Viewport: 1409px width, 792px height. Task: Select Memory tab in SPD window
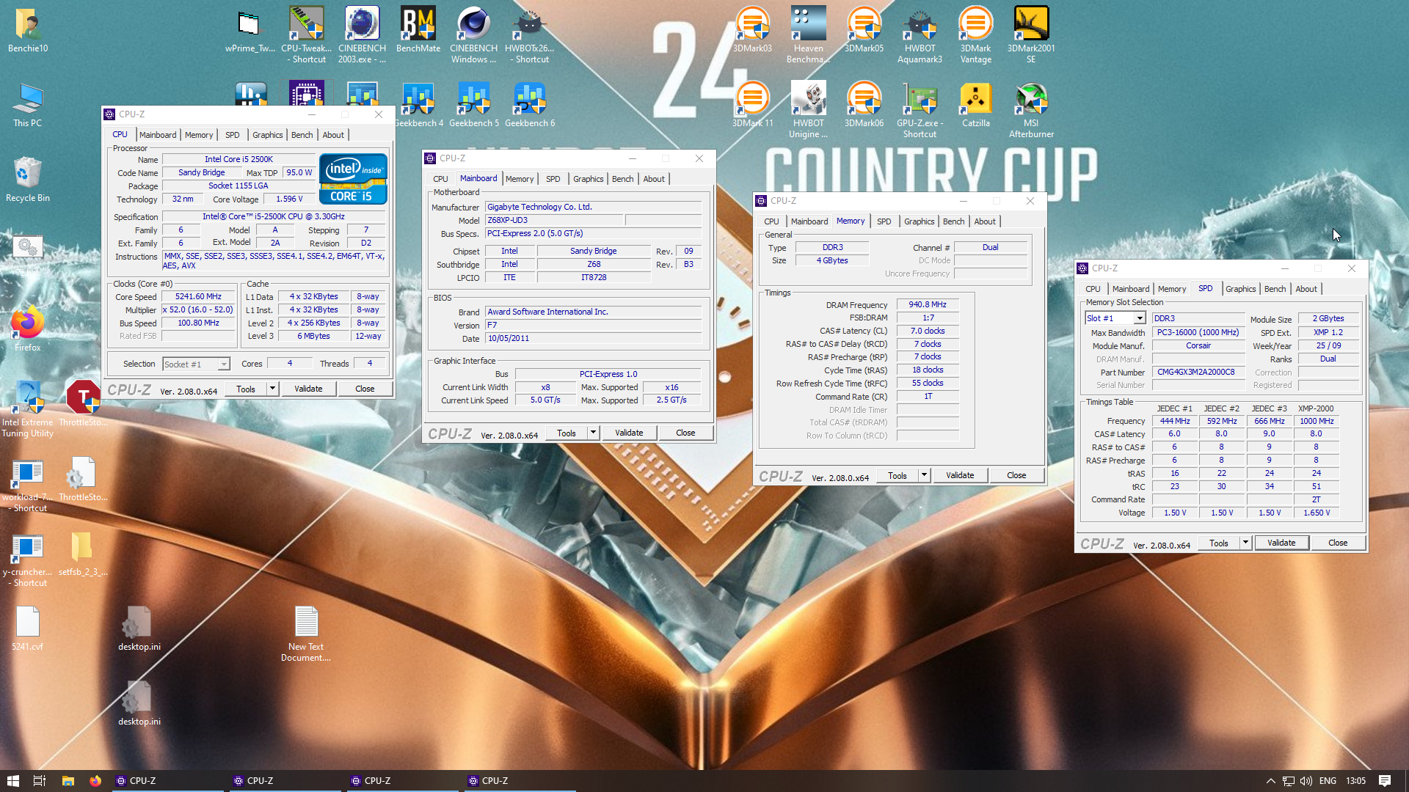pos(1171,289)
